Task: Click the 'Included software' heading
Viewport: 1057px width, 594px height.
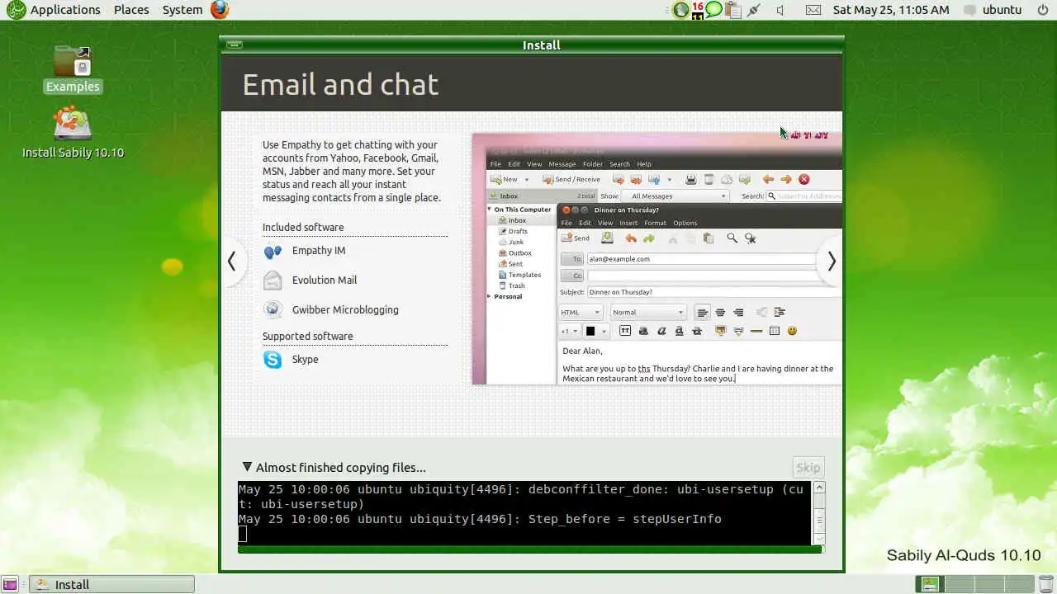Action: pos(303,228)
